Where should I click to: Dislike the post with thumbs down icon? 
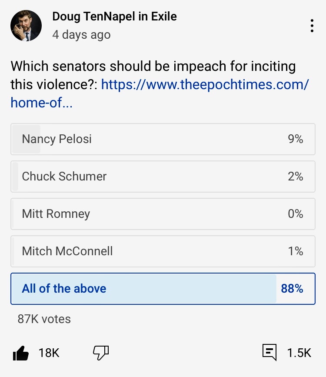(101, 353)
